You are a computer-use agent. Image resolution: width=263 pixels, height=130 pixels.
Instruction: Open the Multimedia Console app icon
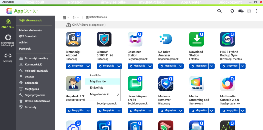click(227, 84)
